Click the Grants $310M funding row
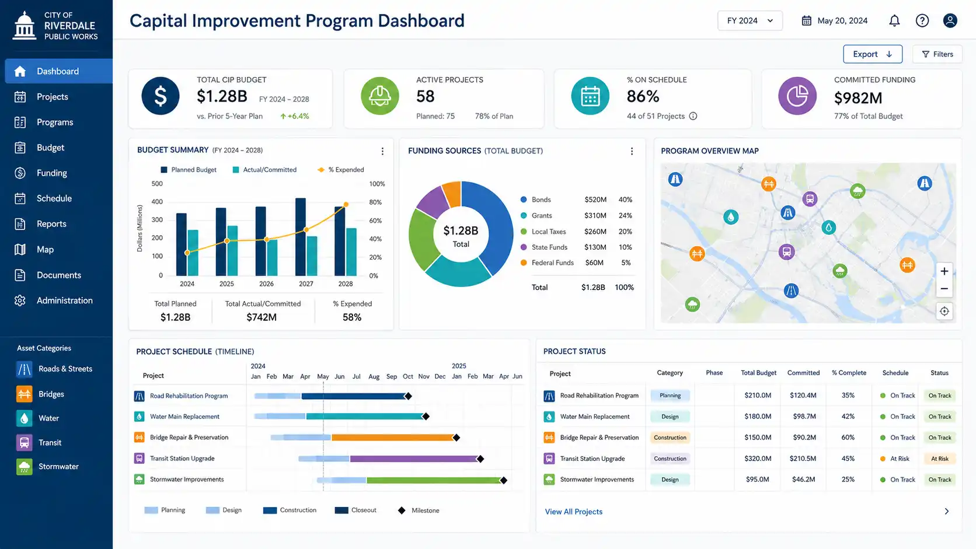 coord(576,215)
